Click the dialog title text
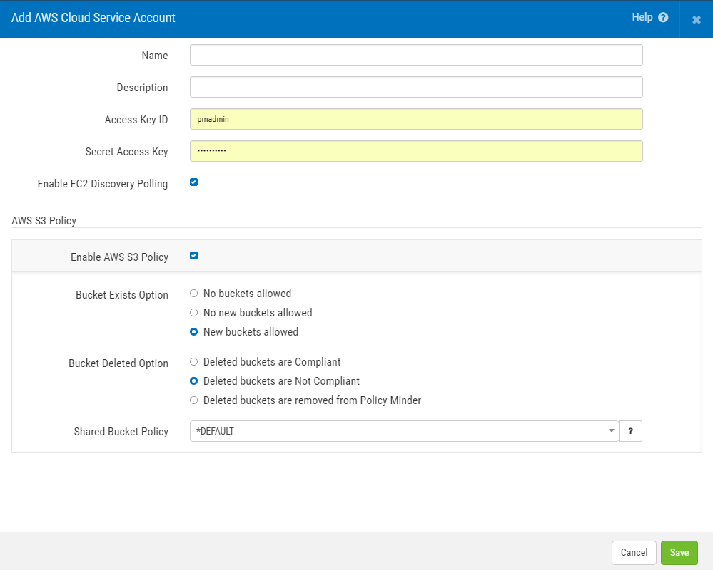Viewport: 713px width, 570px height. [x=93, y=18]
